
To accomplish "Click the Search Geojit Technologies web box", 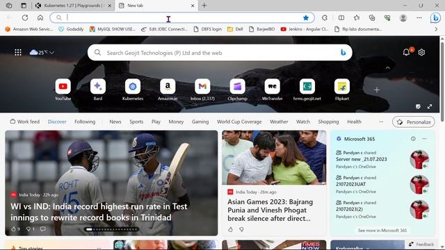I will [x=220, y=53].
